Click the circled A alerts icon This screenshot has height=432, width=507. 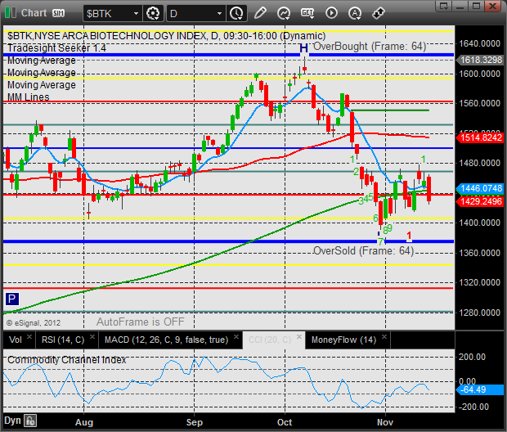click(355, 13)
